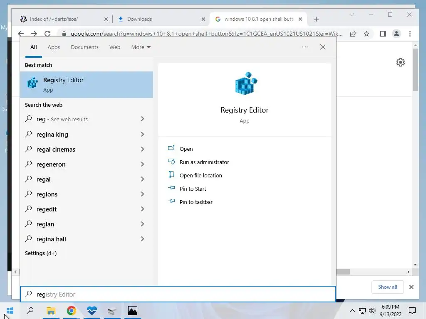Open File Explorer from the taskbar
The width and height of the screenshot is (426, 319).
click(51, 311)
